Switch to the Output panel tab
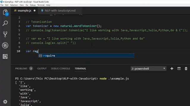This screenshot has height=106, width=190. [x=42, y=69]
